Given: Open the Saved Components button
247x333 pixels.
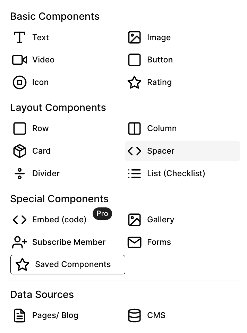Looking at the screenshot, I should [x=68, y=265].
